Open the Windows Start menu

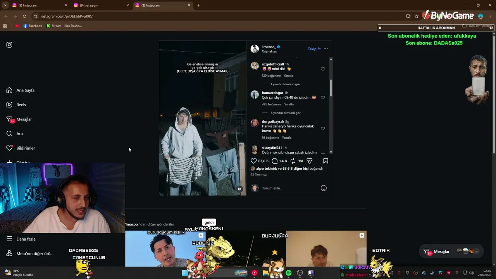pos(185,273)
